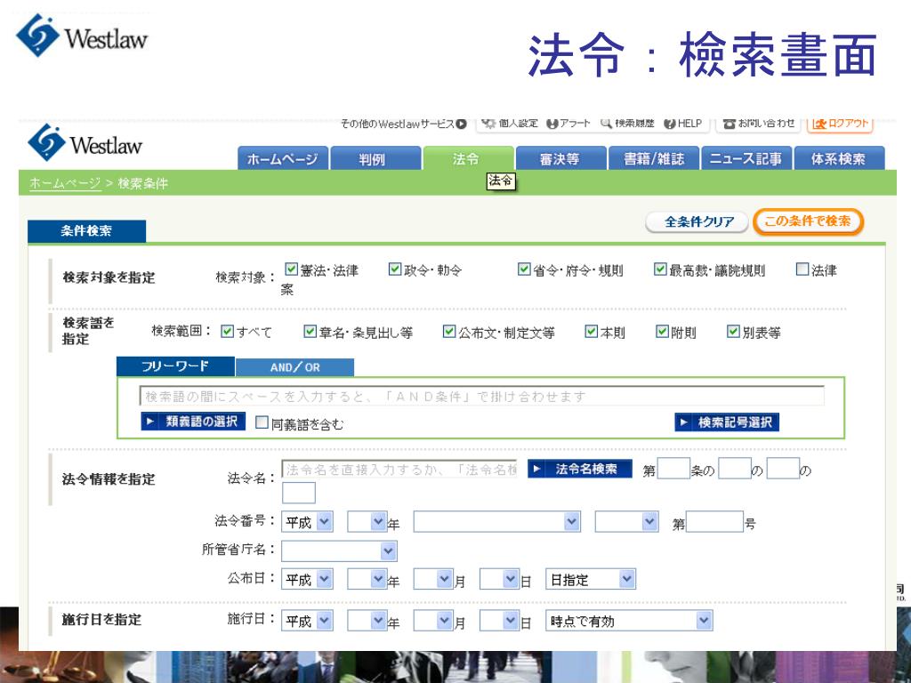Image resolution: width=911 pixels, height=683 pixels.
Task: Toggle 本則 checkbox
Action: click(x=591, y=331)
